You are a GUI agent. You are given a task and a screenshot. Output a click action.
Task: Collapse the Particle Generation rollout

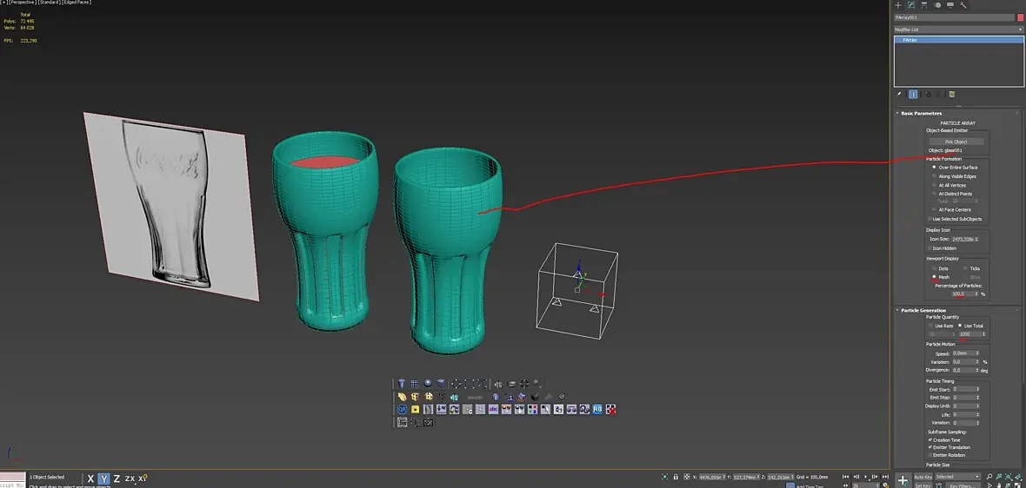pos(923,310)
